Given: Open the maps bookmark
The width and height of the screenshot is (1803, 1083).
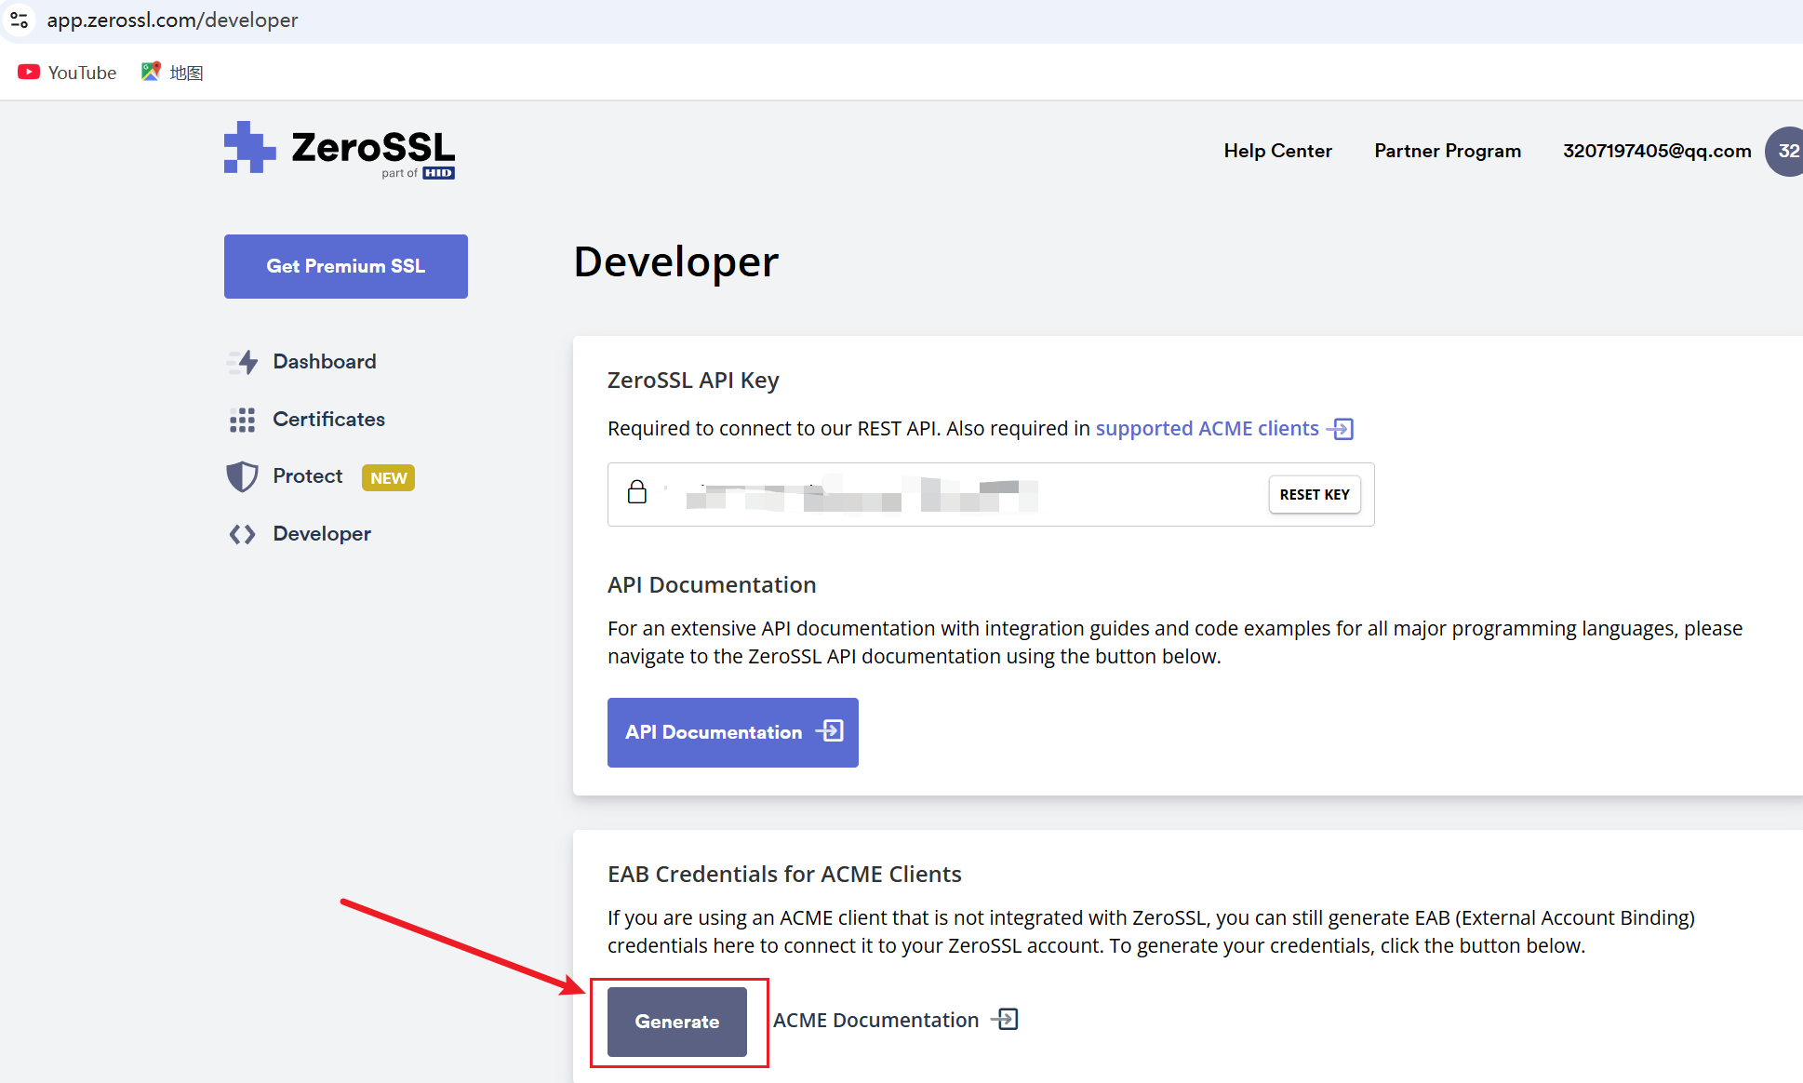Looking at the screenshot, I should point(173,73).
